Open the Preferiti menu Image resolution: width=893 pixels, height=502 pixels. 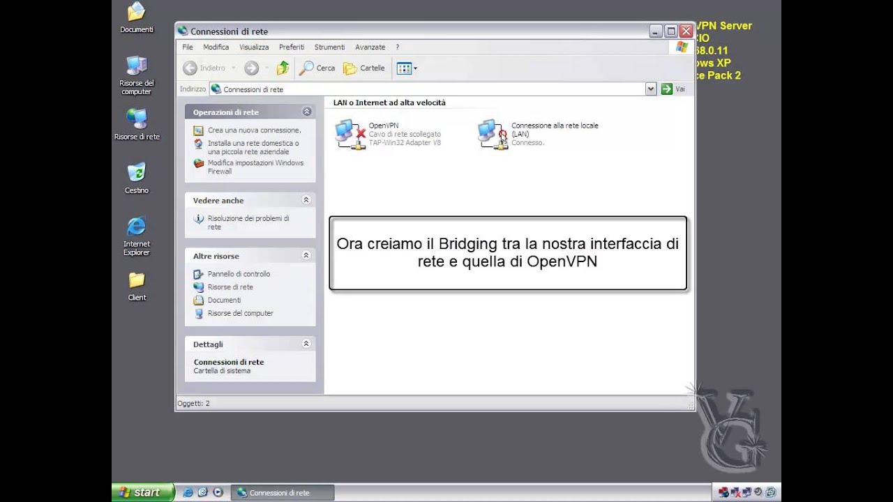point(292,47)
